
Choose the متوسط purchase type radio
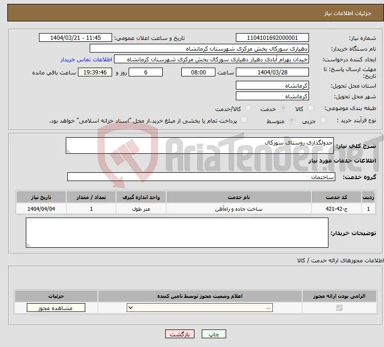click(291, 120)
